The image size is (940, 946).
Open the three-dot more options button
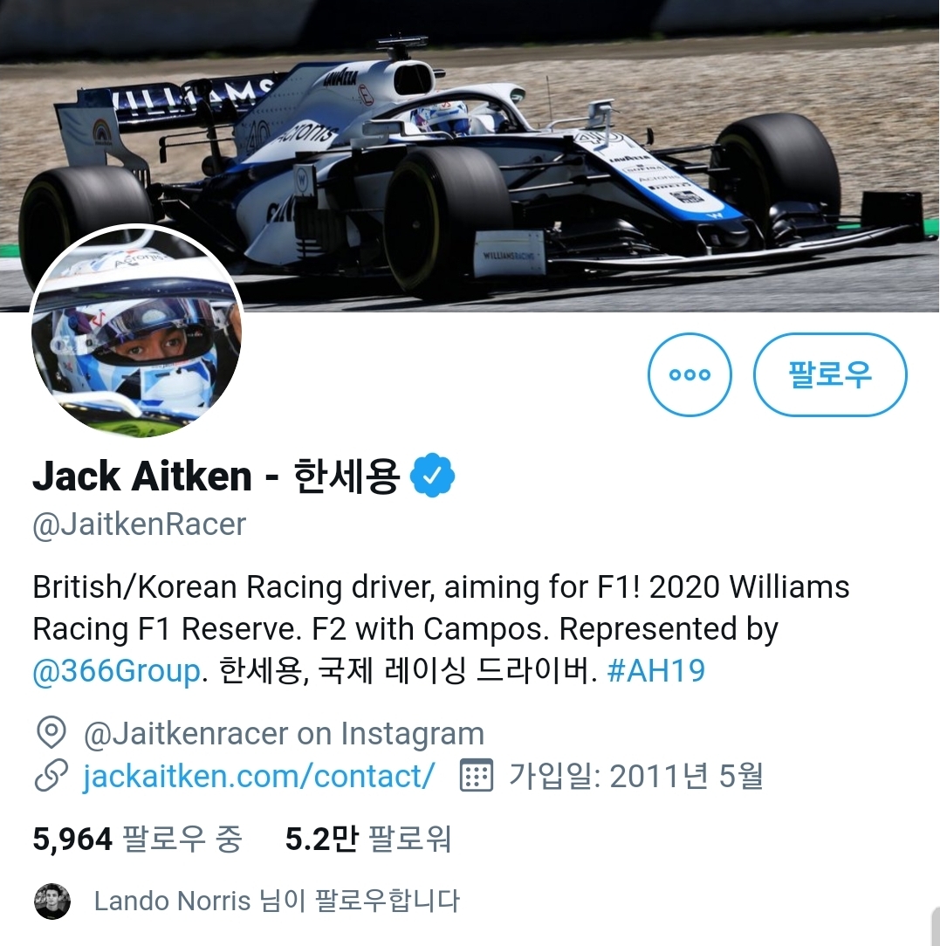click(690, 374)
